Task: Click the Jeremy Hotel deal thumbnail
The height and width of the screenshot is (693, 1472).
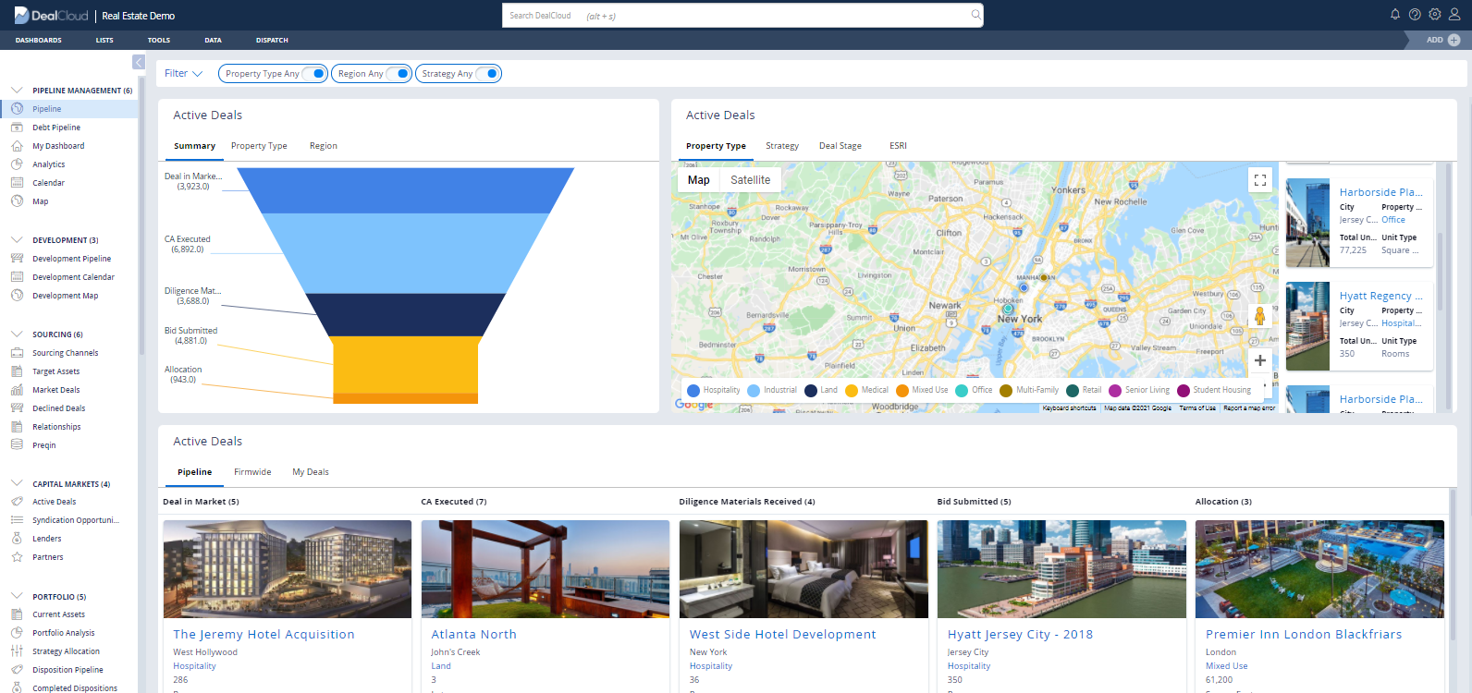Action: (x=288, y=569)
